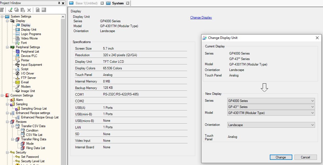Click the TFT Color LCD value
The image size is (323, 165).
(113, 62)
